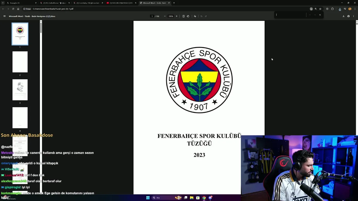358x201 pixels.
Task: Click the 195% zoom level field
Action: pos(171,16)
